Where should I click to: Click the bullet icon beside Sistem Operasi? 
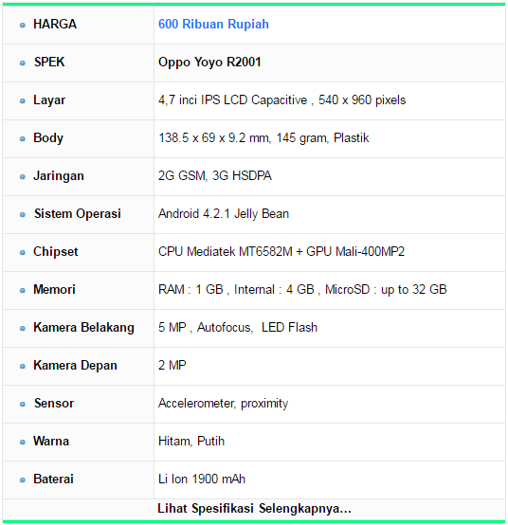tap(23, 214)
